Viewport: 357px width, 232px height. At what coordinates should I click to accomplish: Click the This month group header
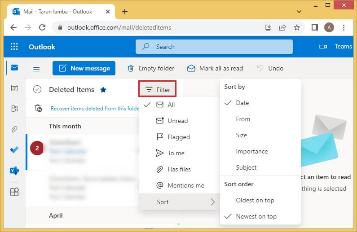point(65,126)
